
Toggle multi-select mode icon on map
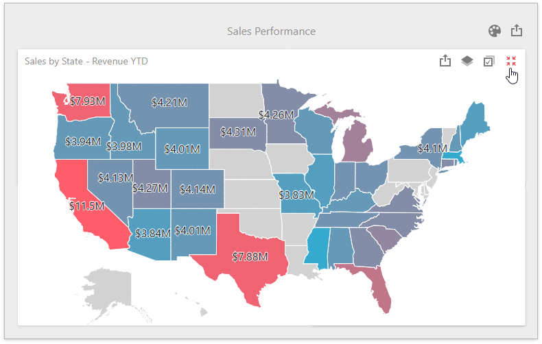pos(488,61)
